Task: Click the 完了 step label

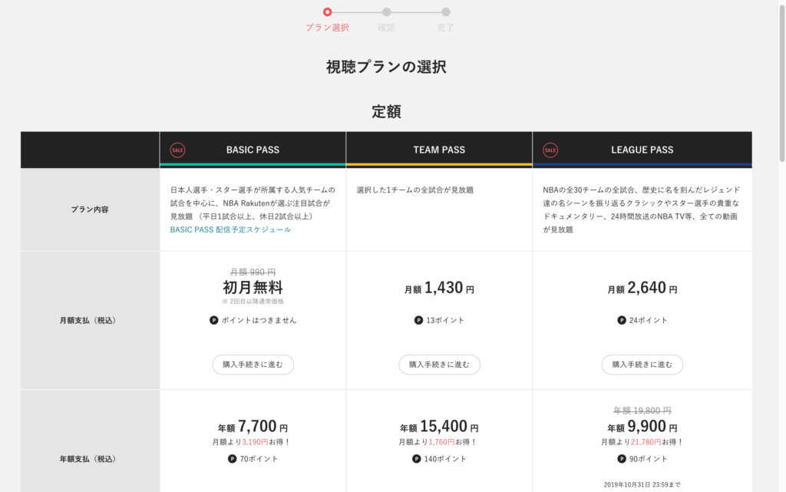Action: pyautogui.click(x=446, y=28)
